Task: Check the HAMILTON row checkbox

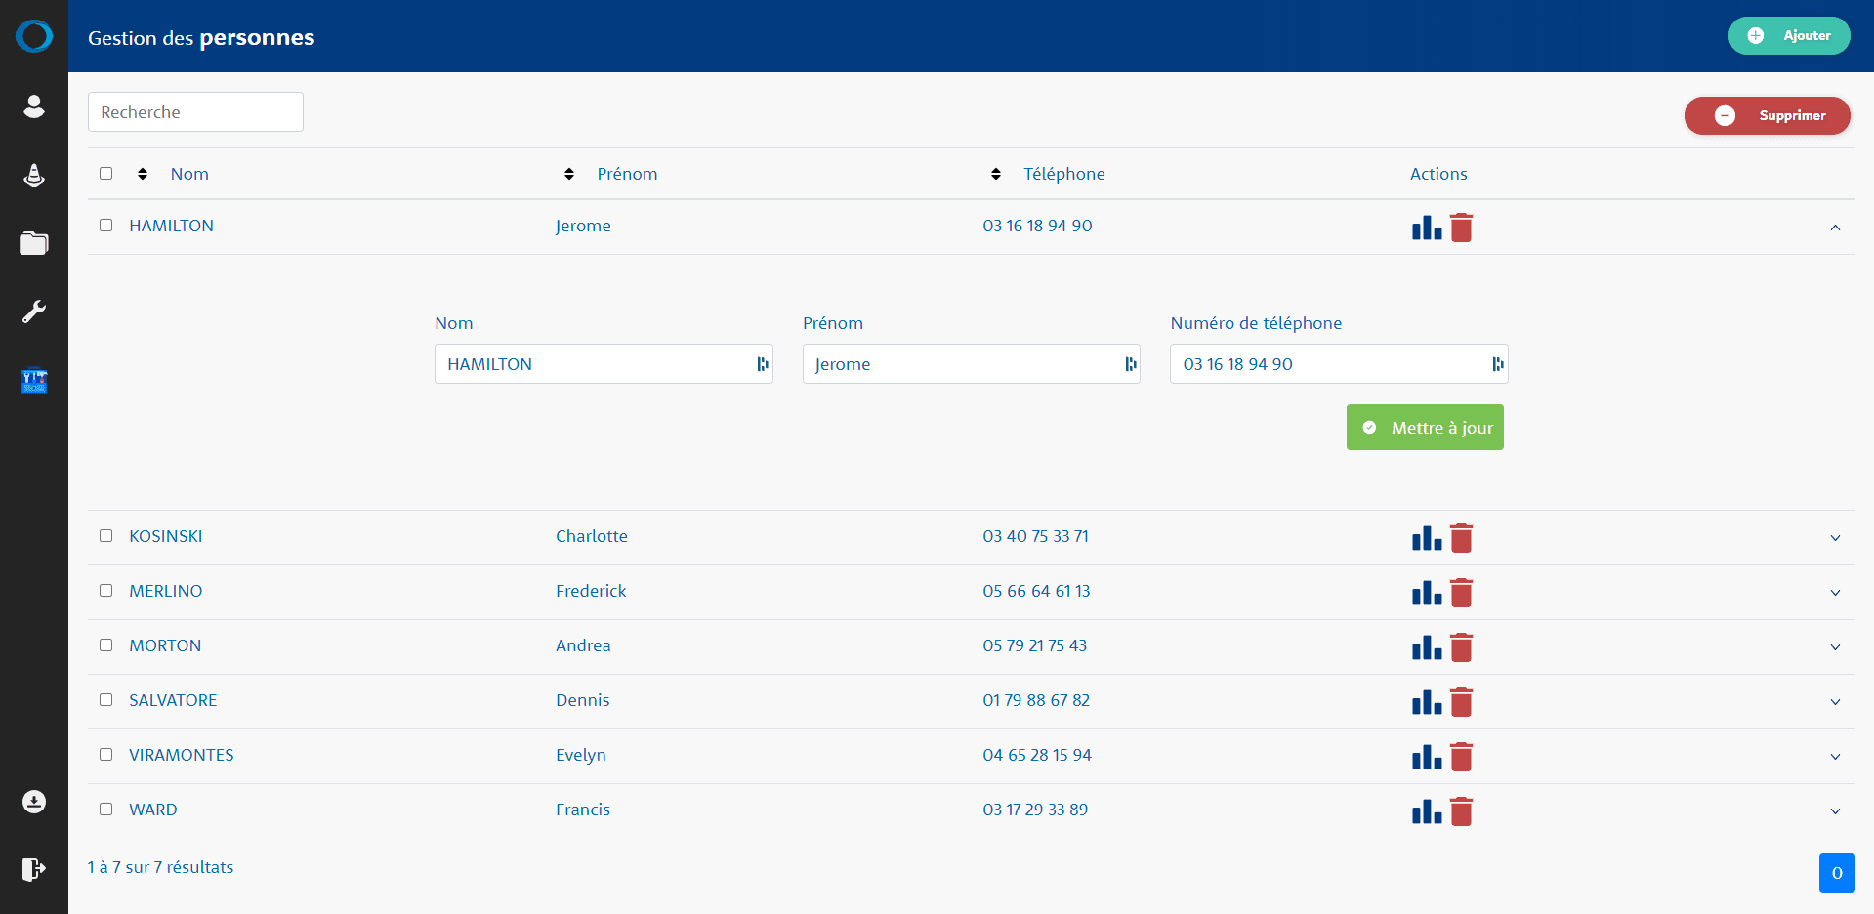Action: pyautogui.click(x=105, y=225)
